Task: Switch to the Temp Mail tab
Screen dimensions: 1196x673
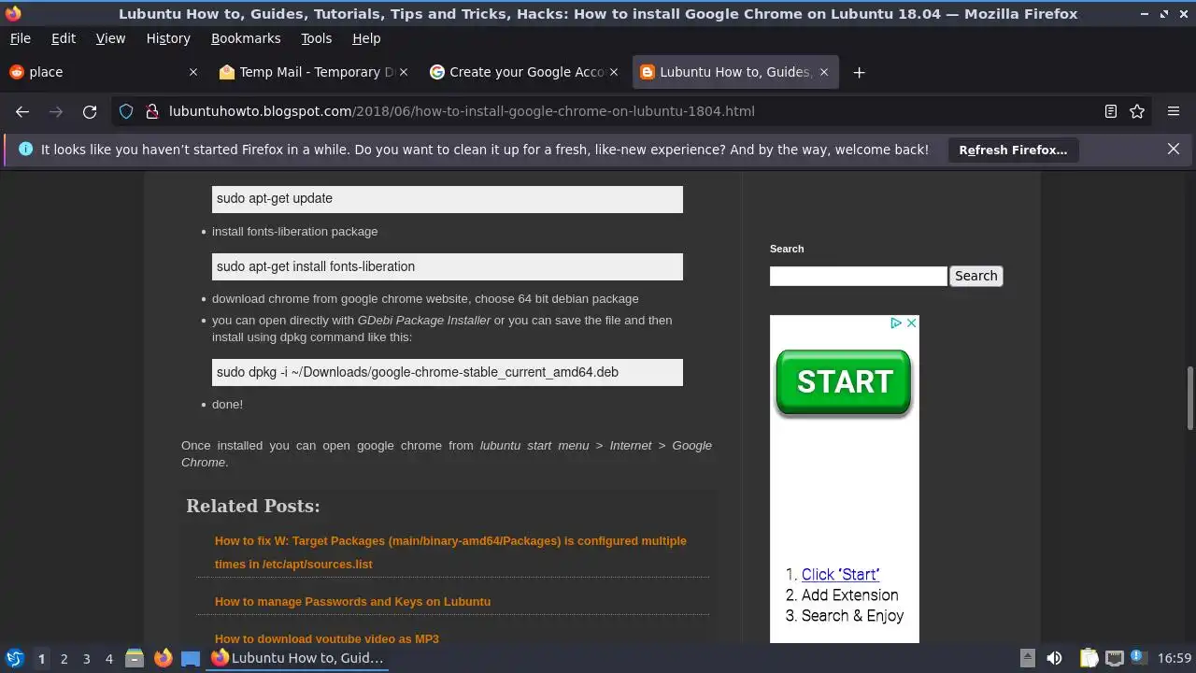Action: tap(315, 72)
